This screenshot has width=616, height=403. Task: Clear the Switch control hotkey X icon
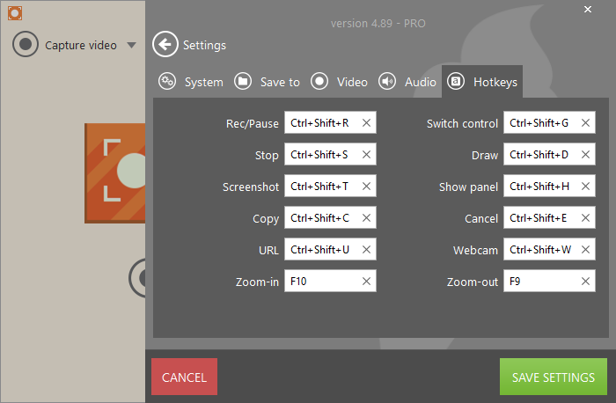[585, 123]
